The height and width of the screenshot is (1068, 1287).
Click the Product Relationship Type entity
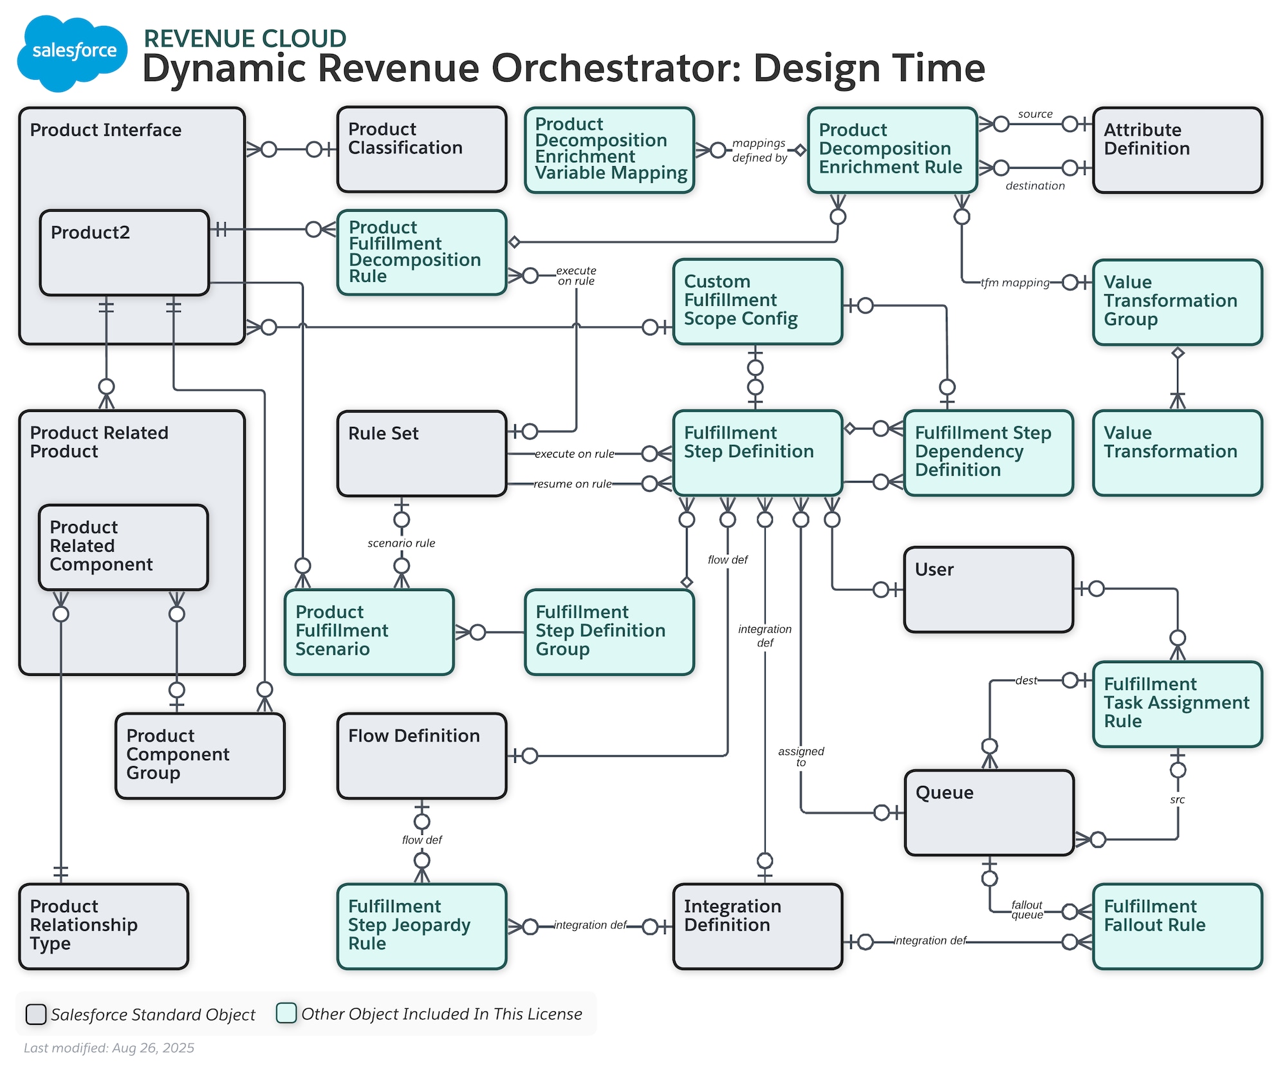click(x=104, y=927)
